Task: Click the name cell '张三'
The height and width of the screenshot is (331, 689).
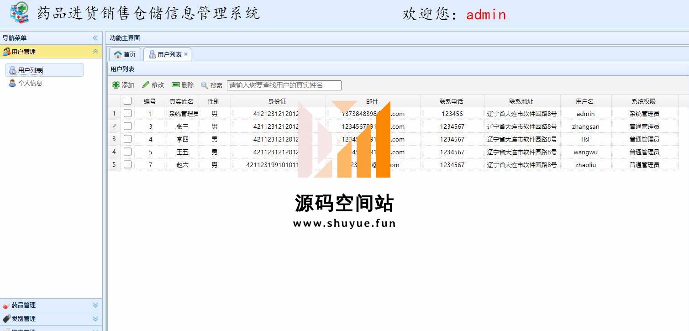Action: (182, 126)
